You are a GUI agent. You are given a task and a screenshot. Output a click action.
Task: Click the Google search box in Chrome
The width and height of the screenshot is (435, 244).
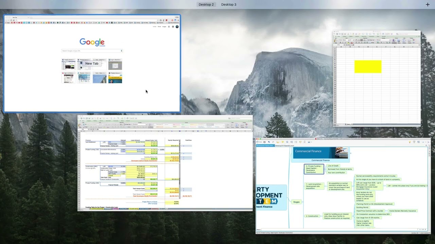tap(92, 51)
